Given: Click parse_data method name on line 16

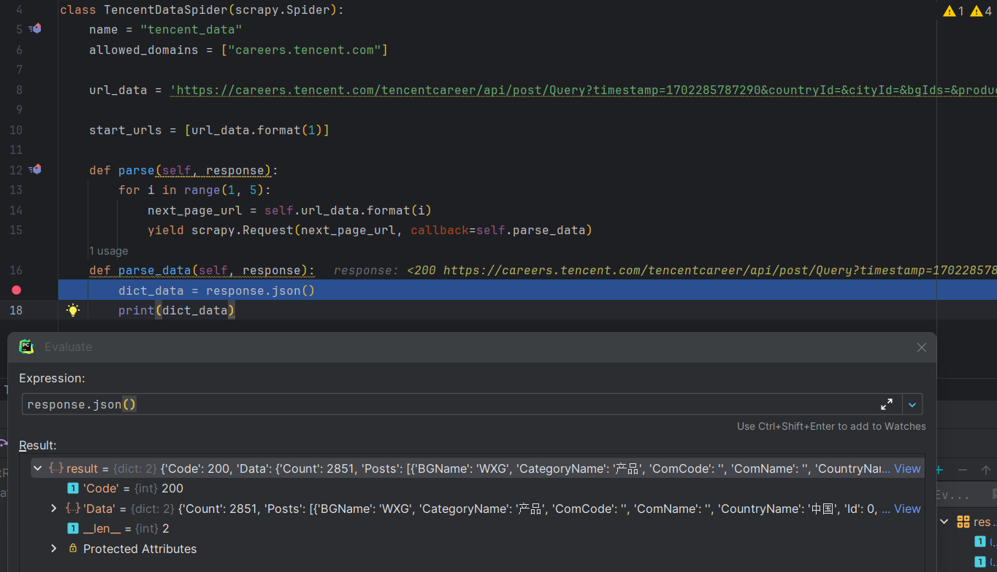Looking at the screenshot, I should pyautogui.click(x=155, y=270).
